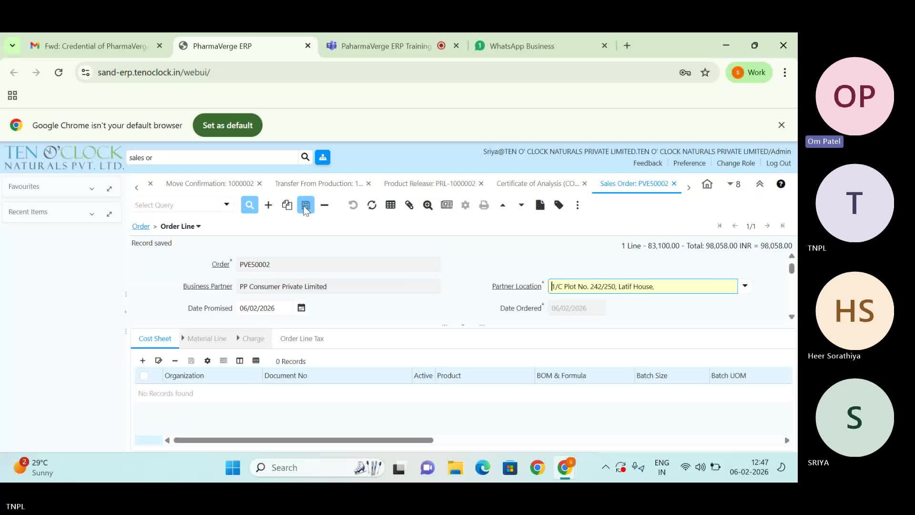This screenshot has height=515, width=915.
Task: Switch to the Material Line tab
Action: [x=206, y=338]
